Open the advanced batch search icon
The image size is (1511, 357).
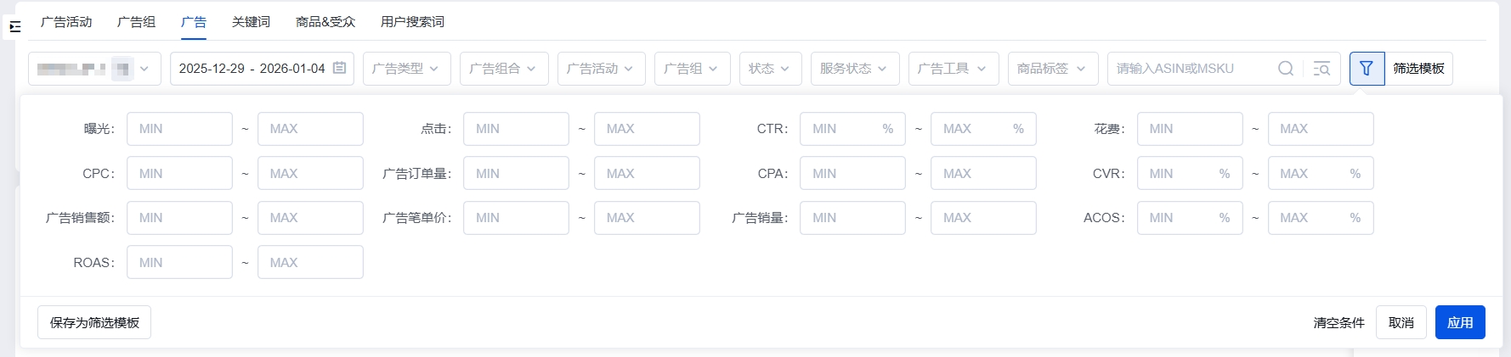pyautogui.click(x=1321, y=69)
